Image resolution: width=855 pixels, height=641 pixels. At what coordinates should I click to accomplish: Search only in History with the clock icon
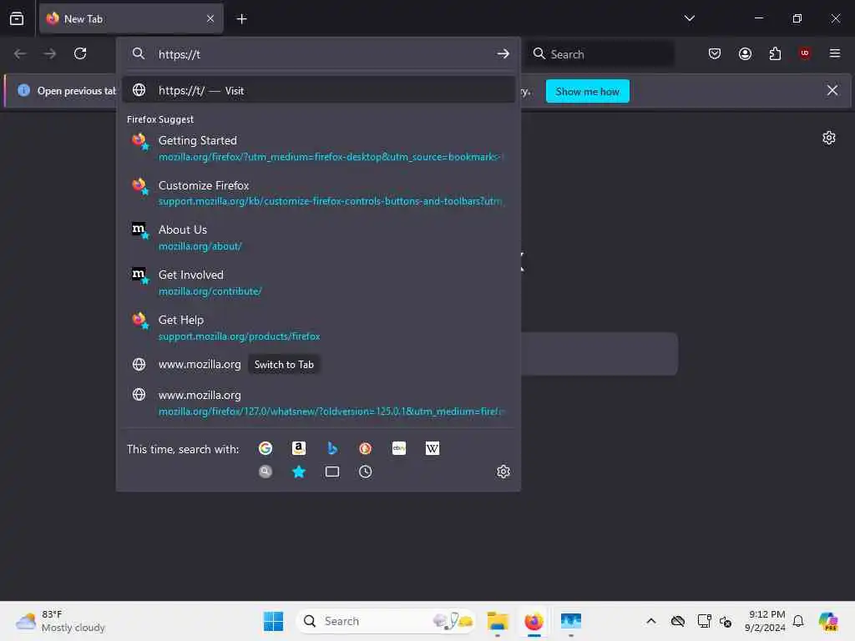click(366, 472)
